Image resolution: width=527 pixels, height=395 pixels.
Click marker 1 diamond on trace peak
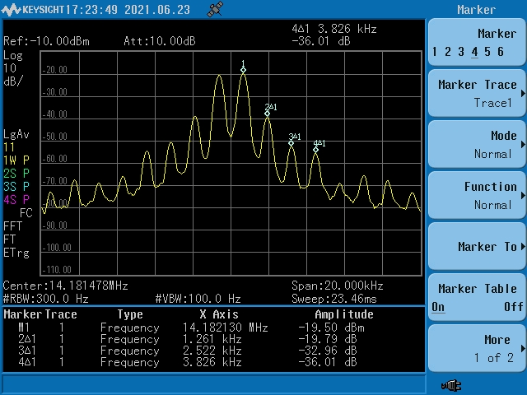[x=244, y=70]
